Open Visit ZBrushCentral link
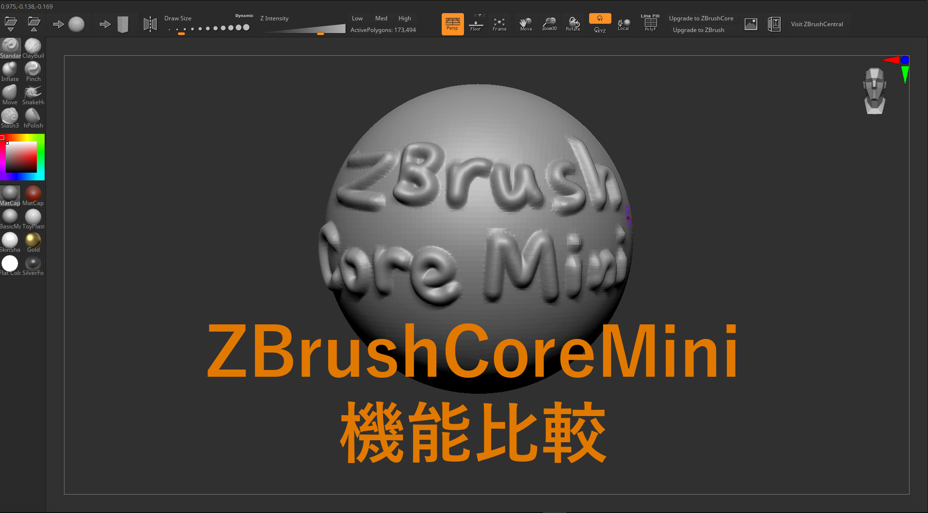This screenshot has height=513, width=928. coord(817,24)
